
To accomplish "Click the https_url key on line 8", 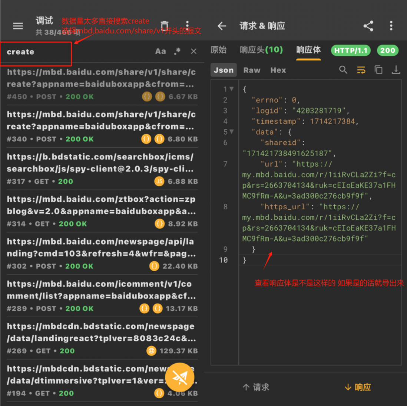I will point(285,207).
